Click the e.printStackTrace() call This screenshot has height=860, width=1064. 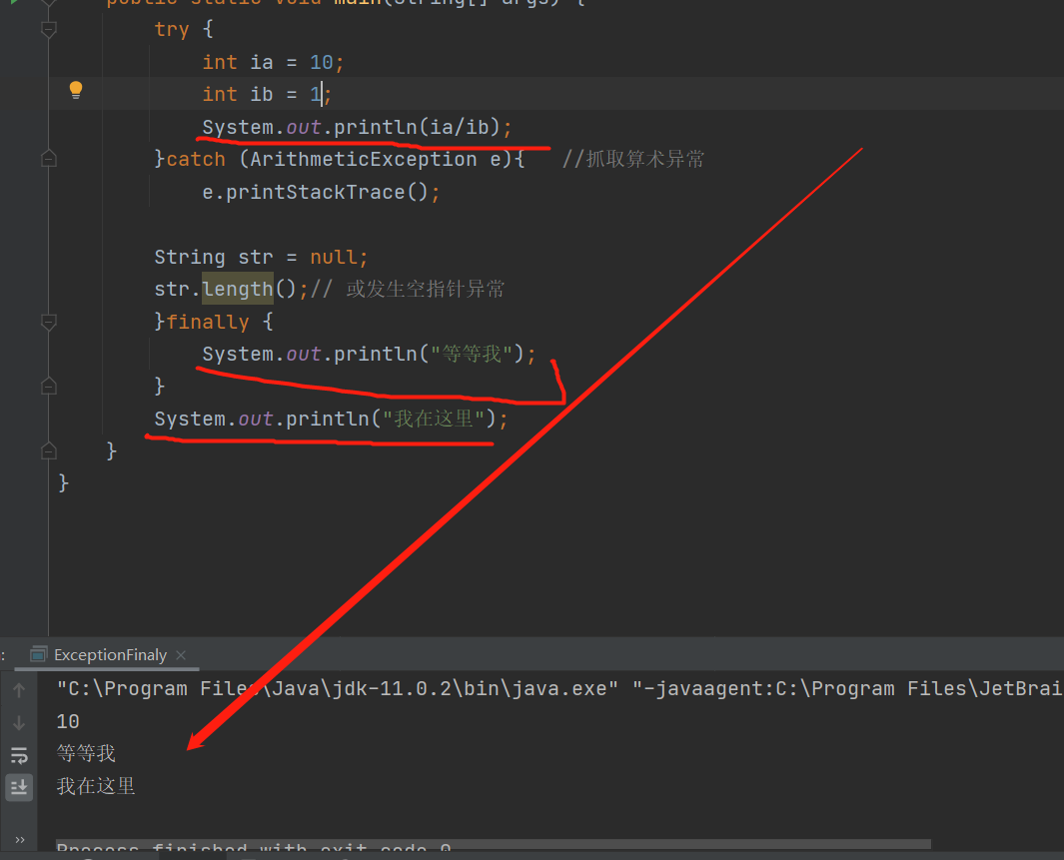[321, 193]
